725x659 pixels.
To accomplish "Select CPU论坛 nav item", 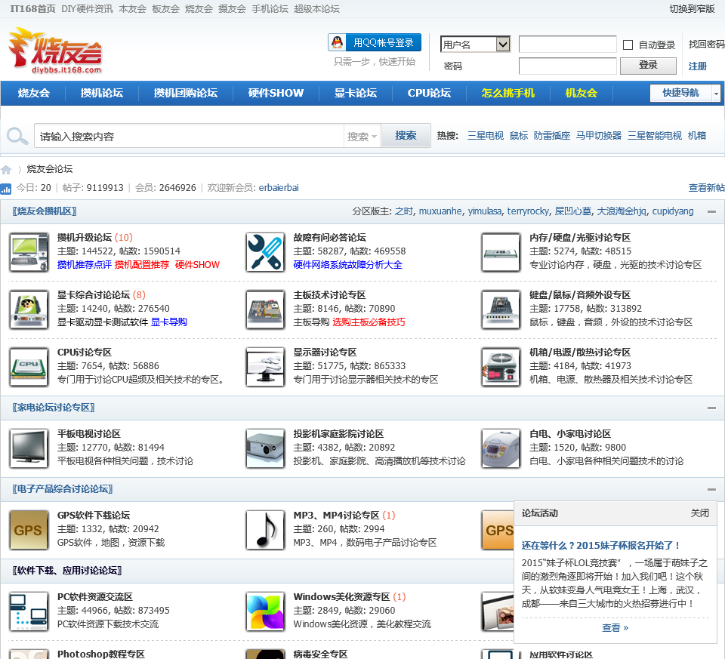I will 429,93.
